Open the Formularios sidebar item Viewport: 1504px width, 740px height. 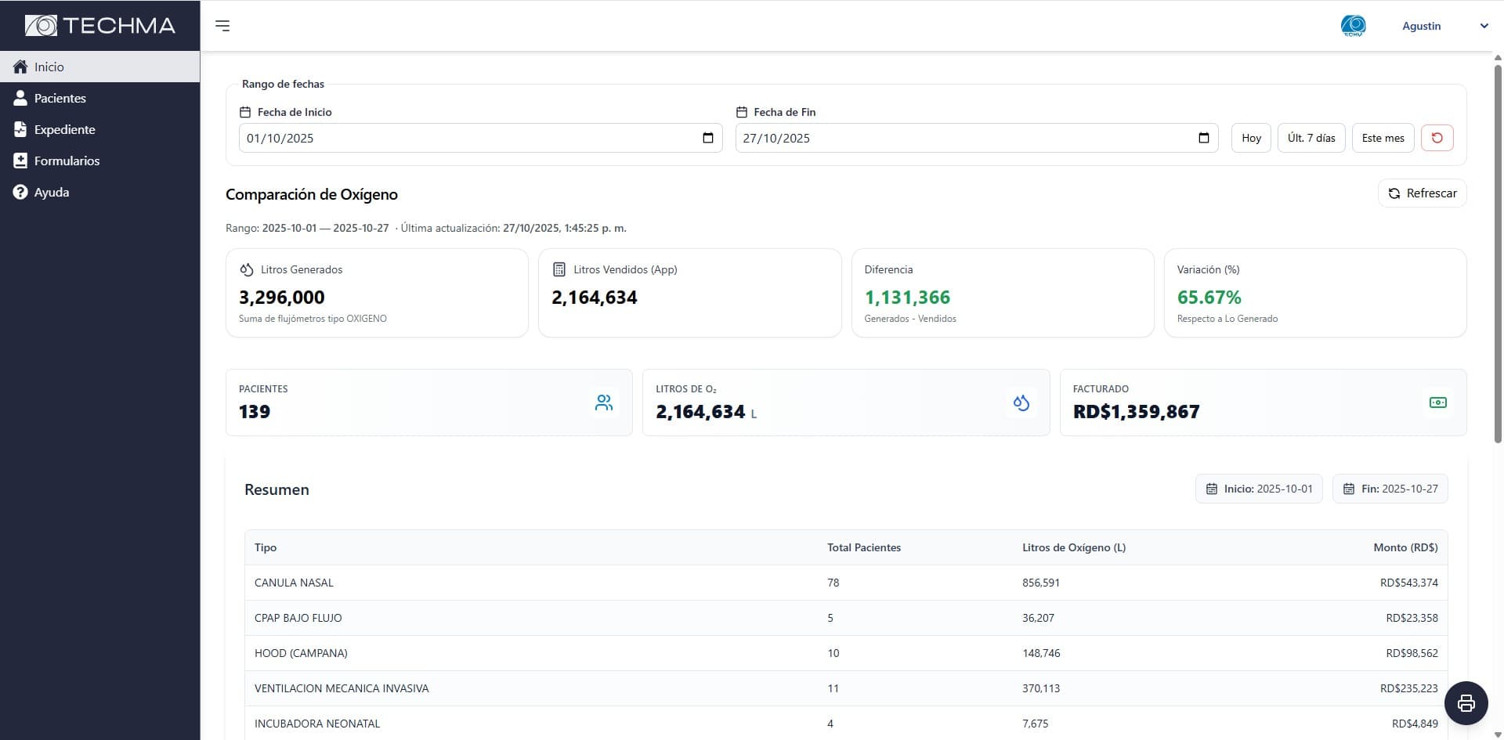tap(67, 161)
